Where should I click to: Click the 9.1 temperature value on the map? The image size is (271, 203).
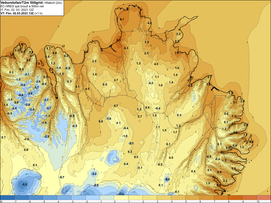[119, 40]
